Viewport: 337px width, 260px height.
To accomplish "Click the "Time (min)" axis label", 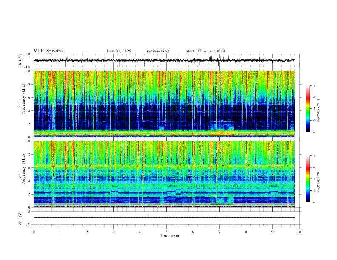I will [170, 236].
